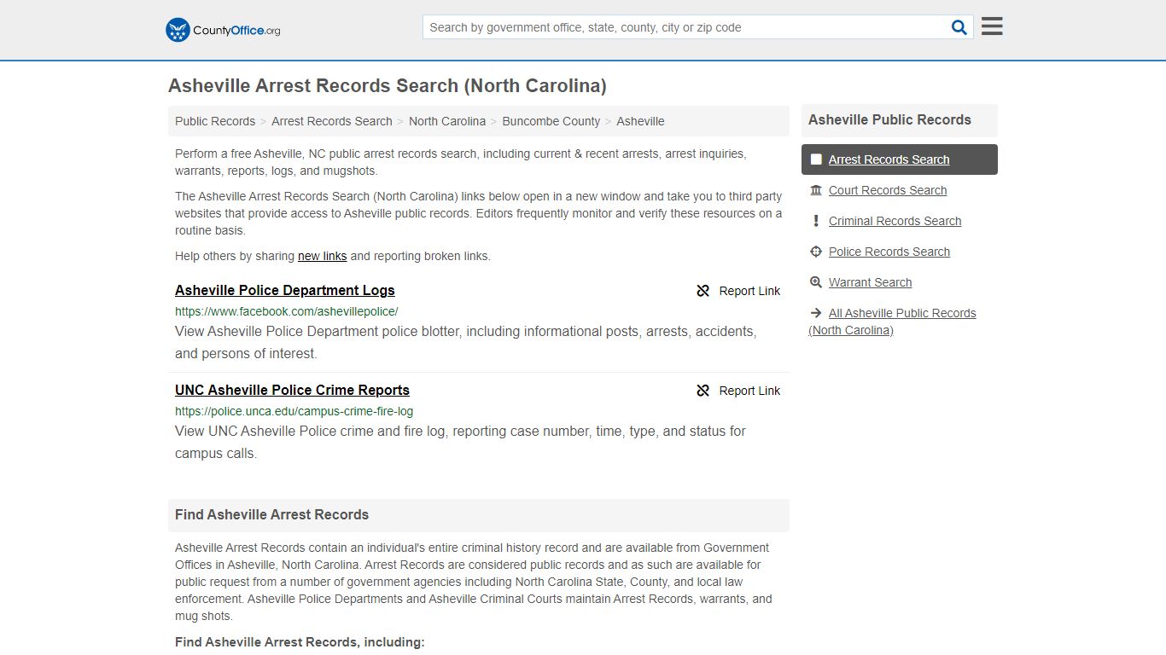This screenshot has width=1166, height=655.
Task: Click broken-link icon for UNC Asheville Police Crime Reports
Action: tap(703, 391)
